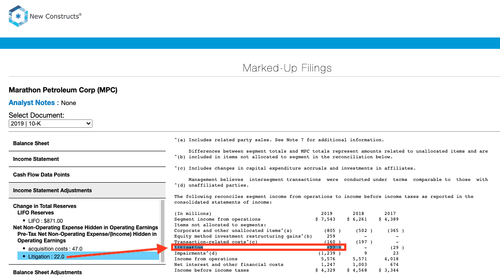Click the LIFO Reserves subheading
The width and height of the screenshot is (500, 279).
coord(36,213)
